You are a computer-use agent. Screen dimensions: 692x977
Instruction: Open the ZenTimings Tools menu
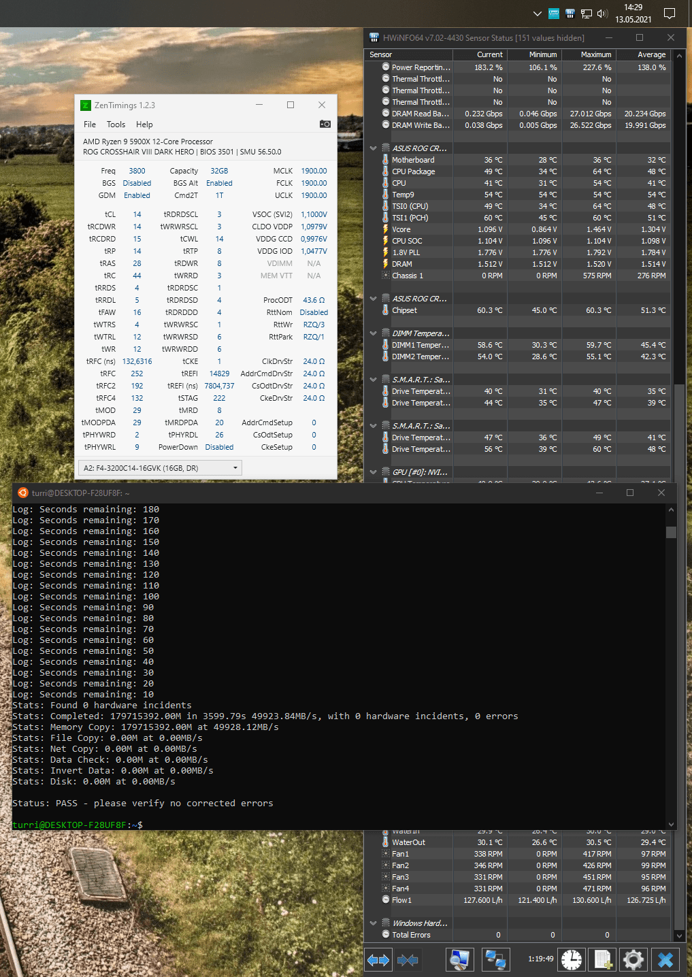116,125
